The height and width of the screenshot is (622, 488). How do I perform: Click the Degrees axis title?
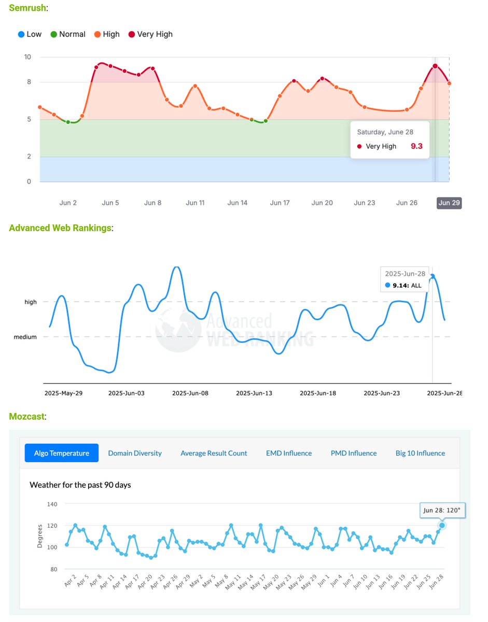pyautogui.click(x=40, y=536)
